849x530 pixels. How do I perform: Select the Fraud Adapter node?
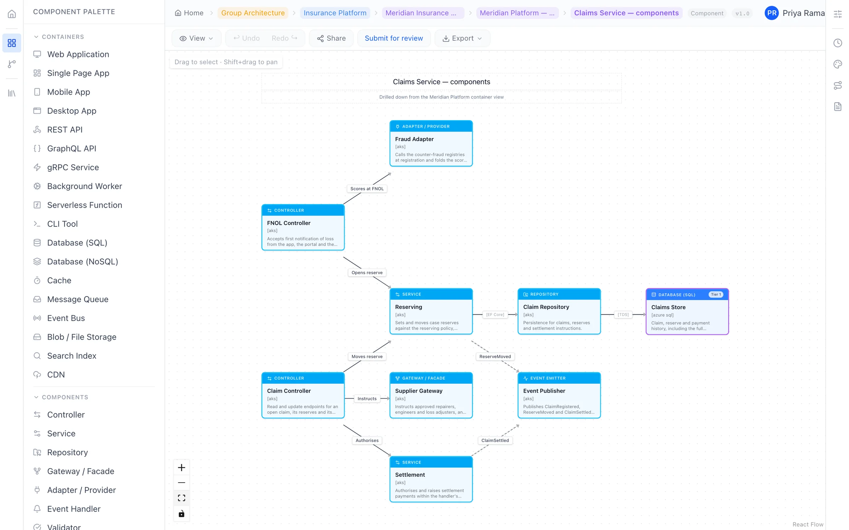(x=431, y=143)
